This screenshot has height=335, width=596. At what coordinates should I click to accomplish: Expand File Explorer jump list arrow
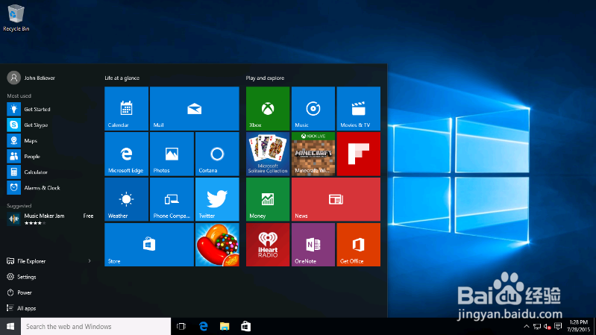coord(90,261)
